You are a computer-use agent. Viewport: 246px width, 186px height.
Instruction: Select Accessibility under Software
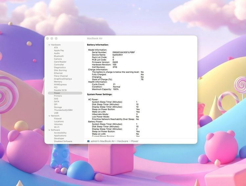pyautogui.click(x=60, y=133)
